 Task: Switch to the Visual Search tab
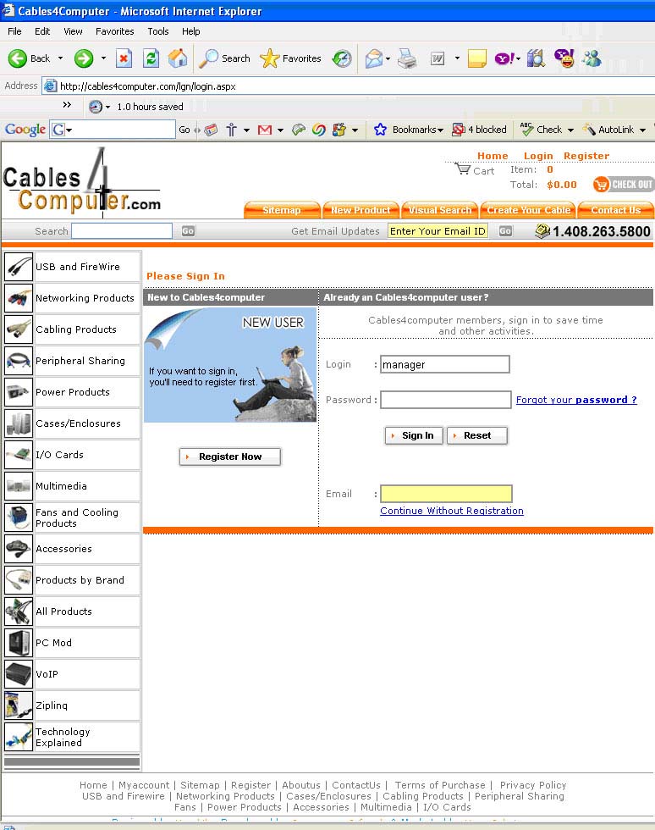pos(440,210)
